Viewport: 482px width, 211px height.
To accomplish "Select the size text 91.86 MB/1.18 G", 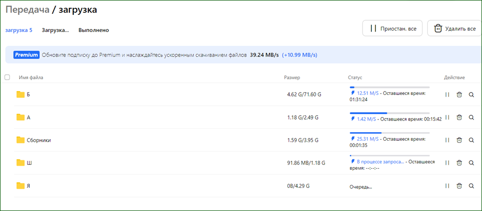I will tap(306, 163).
